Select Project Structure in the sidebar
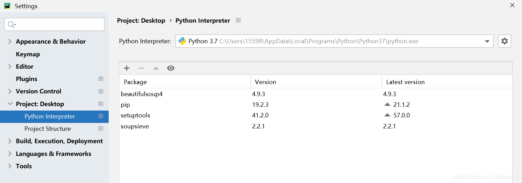The height and width of the screenshot is (183, 522). pos(47,129)
